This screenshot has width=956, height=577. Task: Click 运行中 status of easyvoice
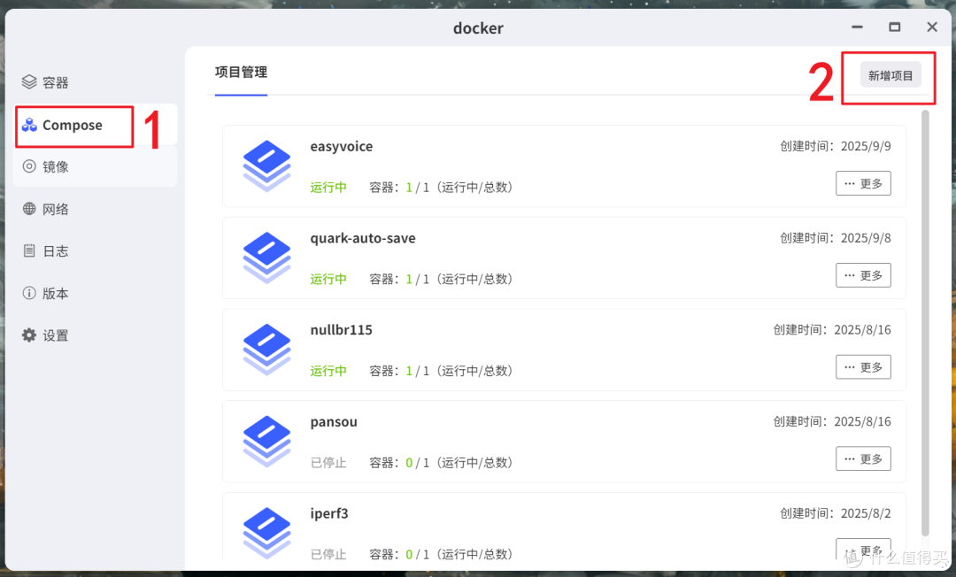328,187
